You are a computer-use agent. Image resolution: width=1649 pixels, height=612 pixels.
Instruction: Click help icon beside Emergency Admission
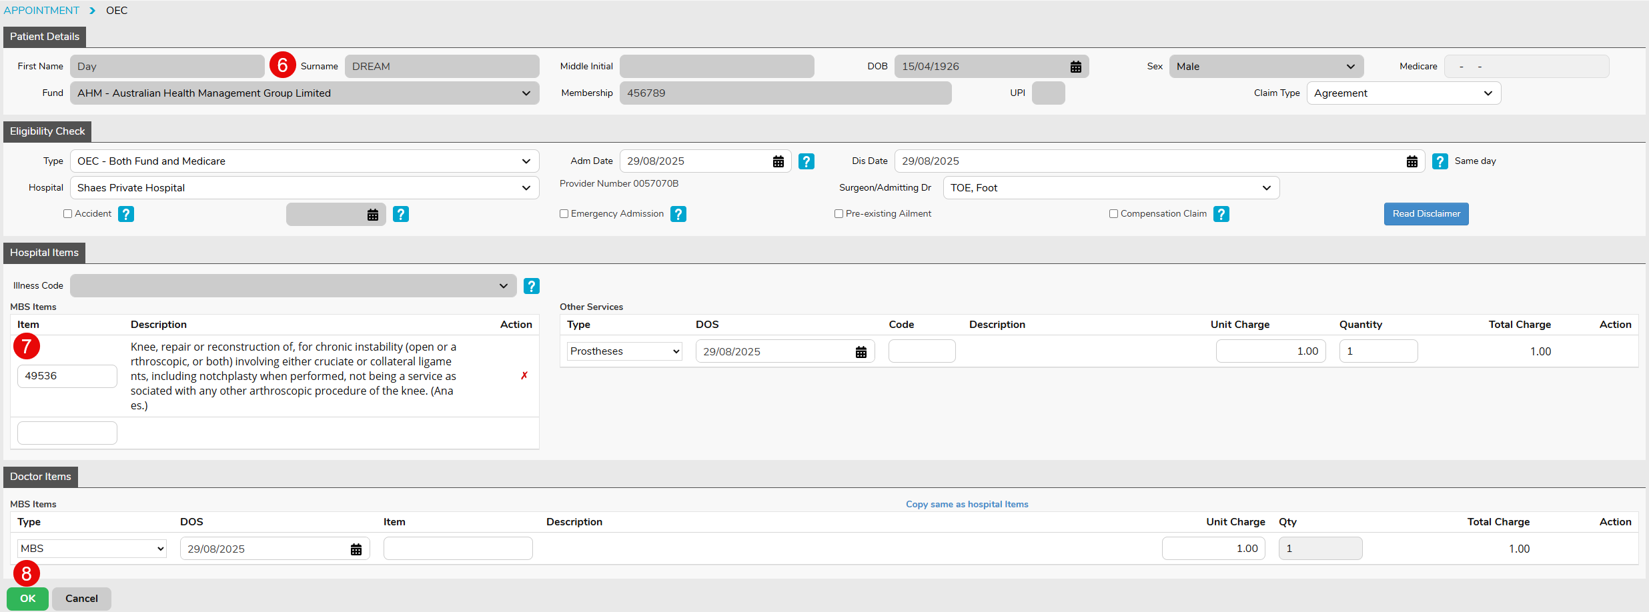[x=678, y=214]
